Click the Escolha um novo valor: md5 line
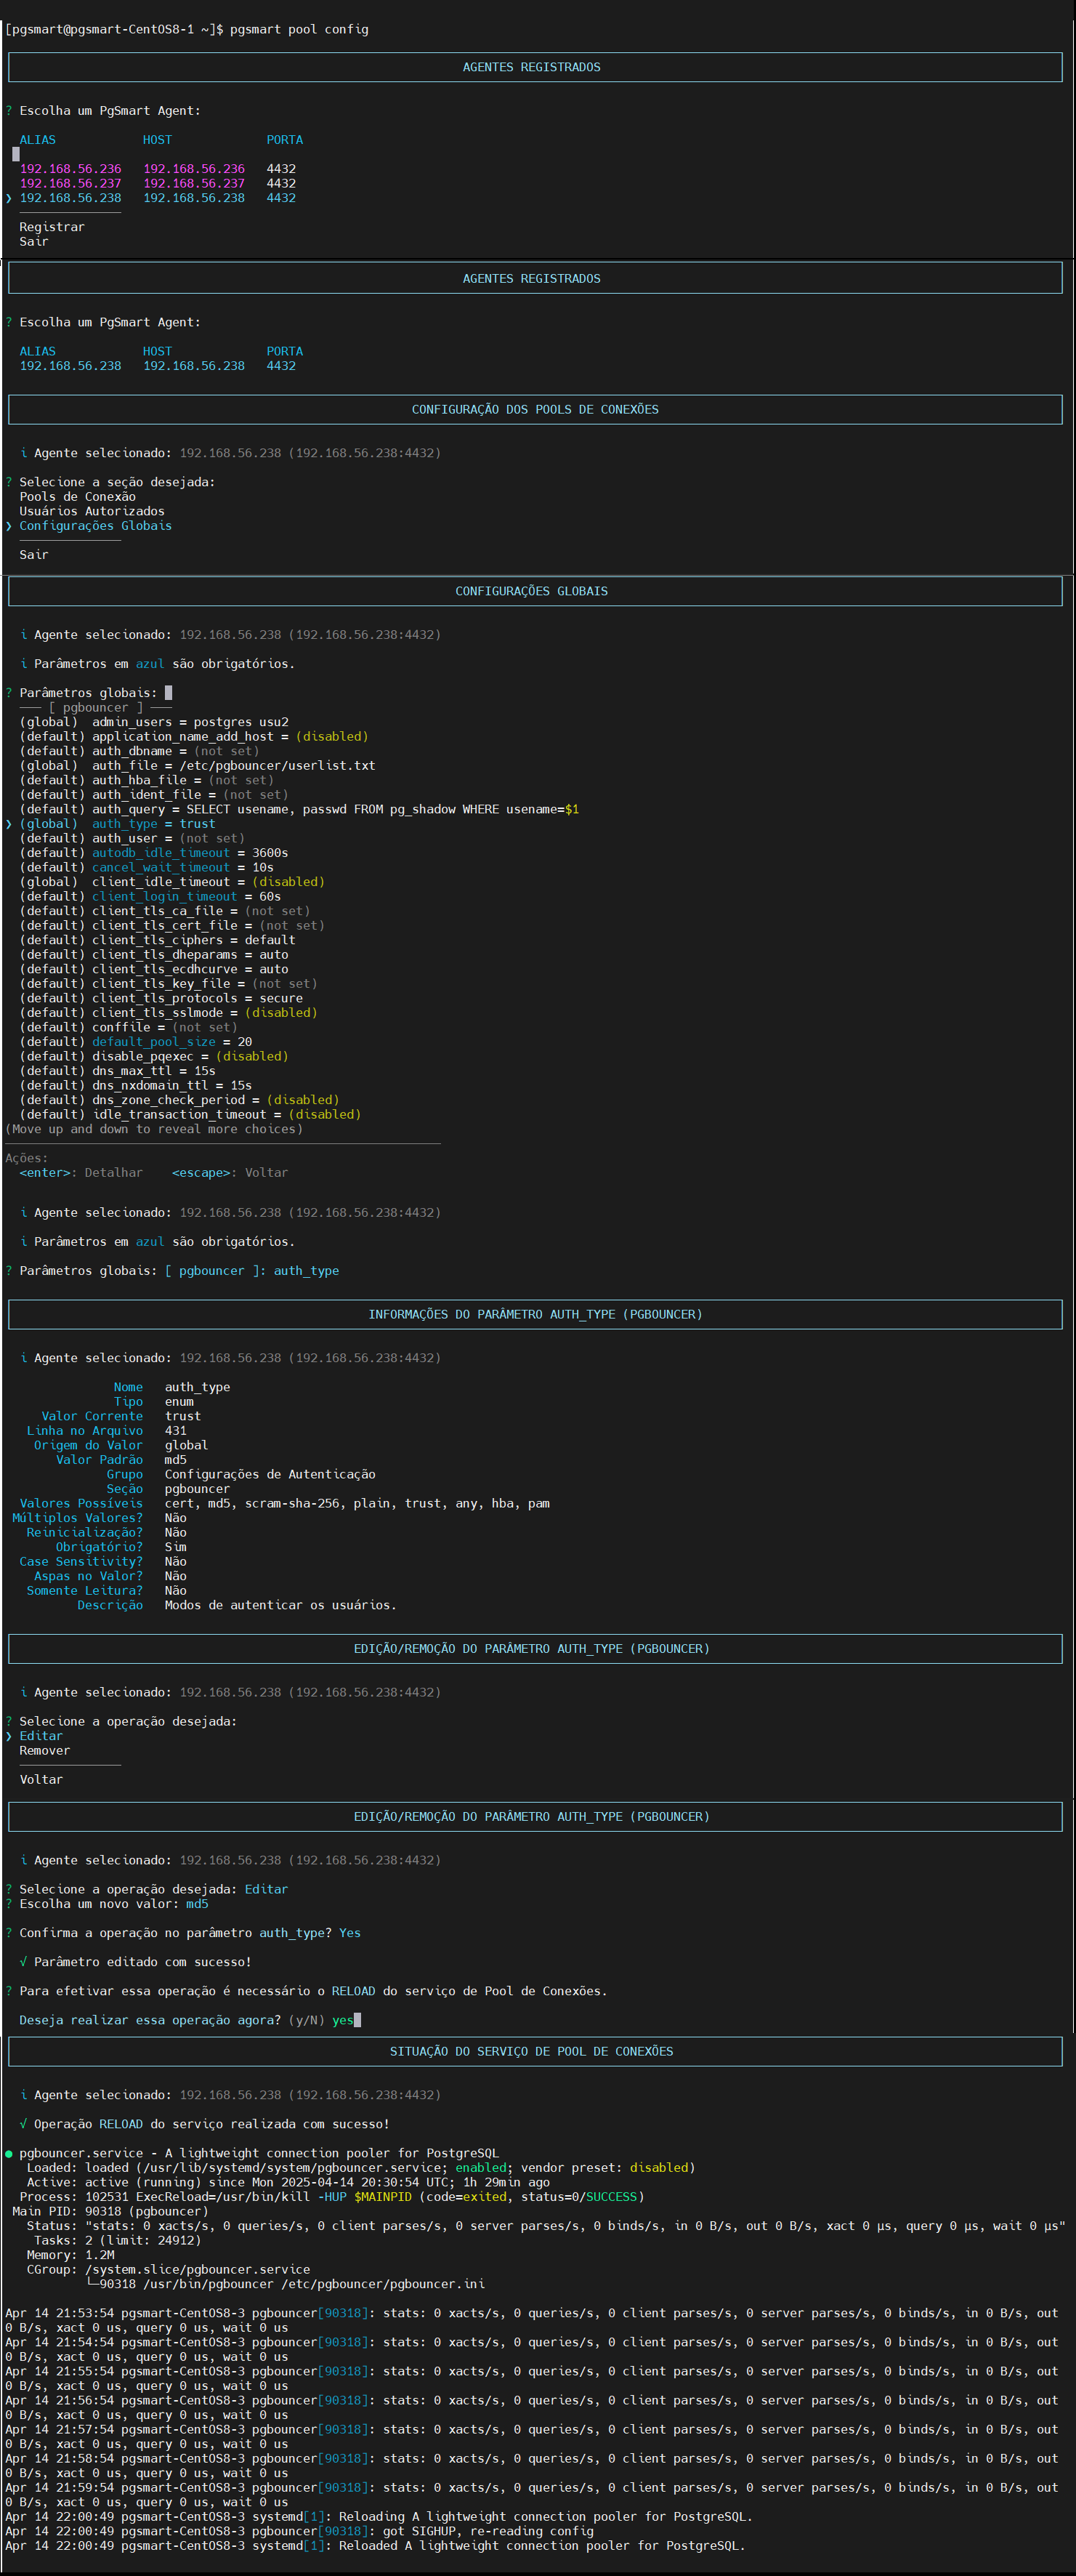 click(x=107, y=1904)
